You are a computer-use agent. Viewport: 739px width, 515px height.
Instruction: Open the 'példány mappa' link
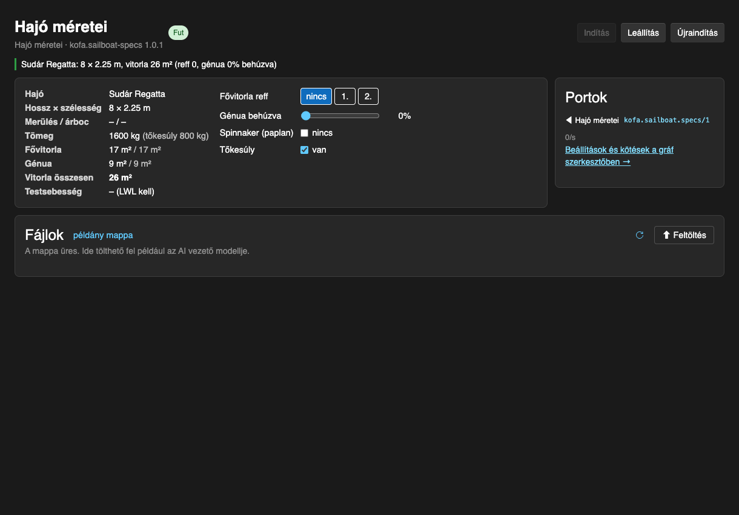(x=103, y=235)
